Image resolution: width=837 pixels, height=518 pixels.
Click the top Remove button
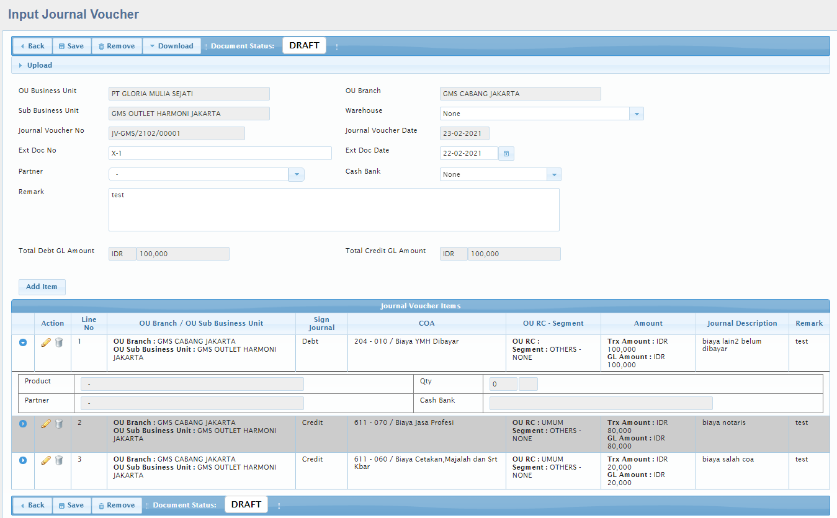click(x=117, y=46)
